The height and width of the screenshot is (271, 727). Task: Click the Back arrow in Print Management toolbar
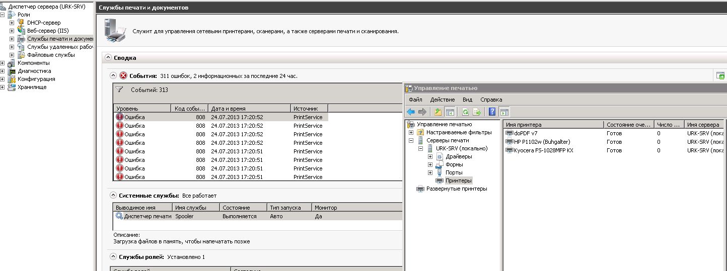point(411,112)
